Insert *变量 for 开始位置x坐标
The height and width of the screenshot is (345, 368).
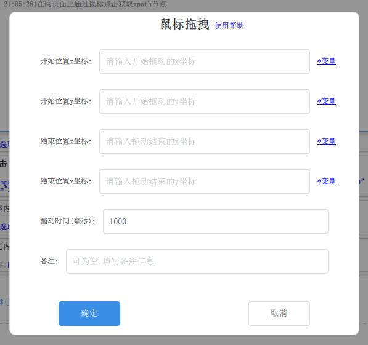327,61
